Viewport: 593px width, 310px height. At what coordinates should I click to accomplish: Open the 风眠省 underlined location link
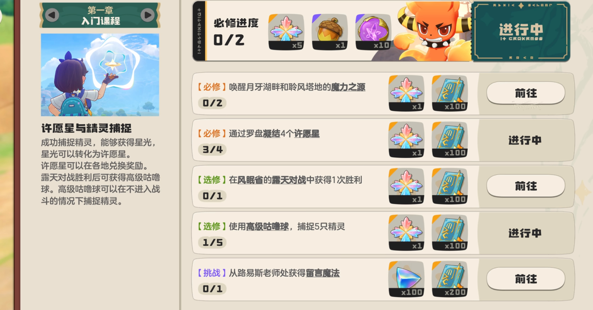click(x=250, y=180)
